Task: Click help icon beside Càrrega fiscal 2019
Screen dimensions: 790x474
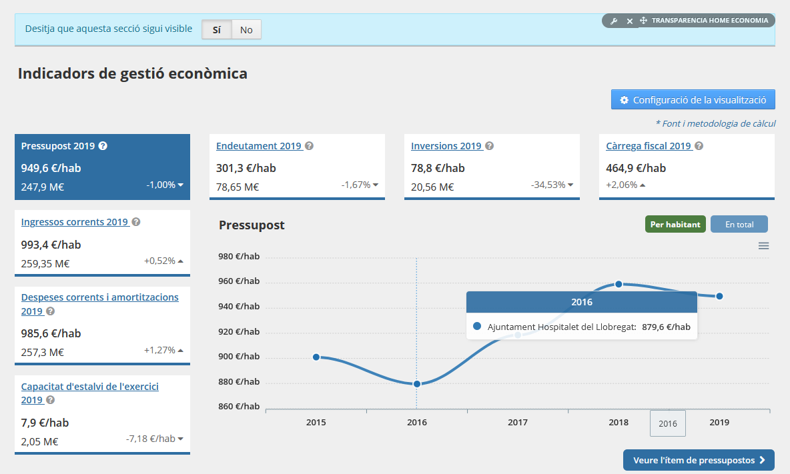Action: click(699, 146)
